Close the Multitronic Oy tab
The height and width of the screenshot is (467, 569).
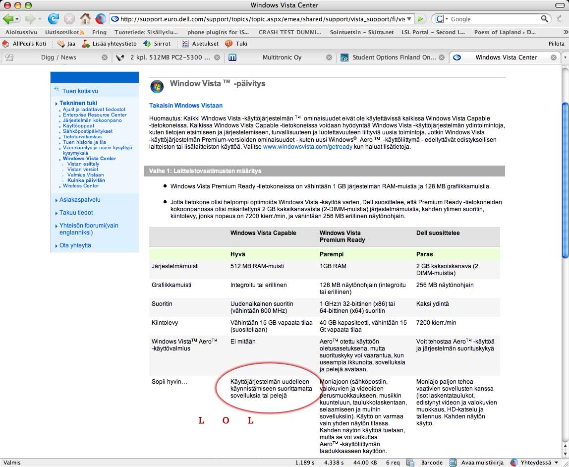329,58
